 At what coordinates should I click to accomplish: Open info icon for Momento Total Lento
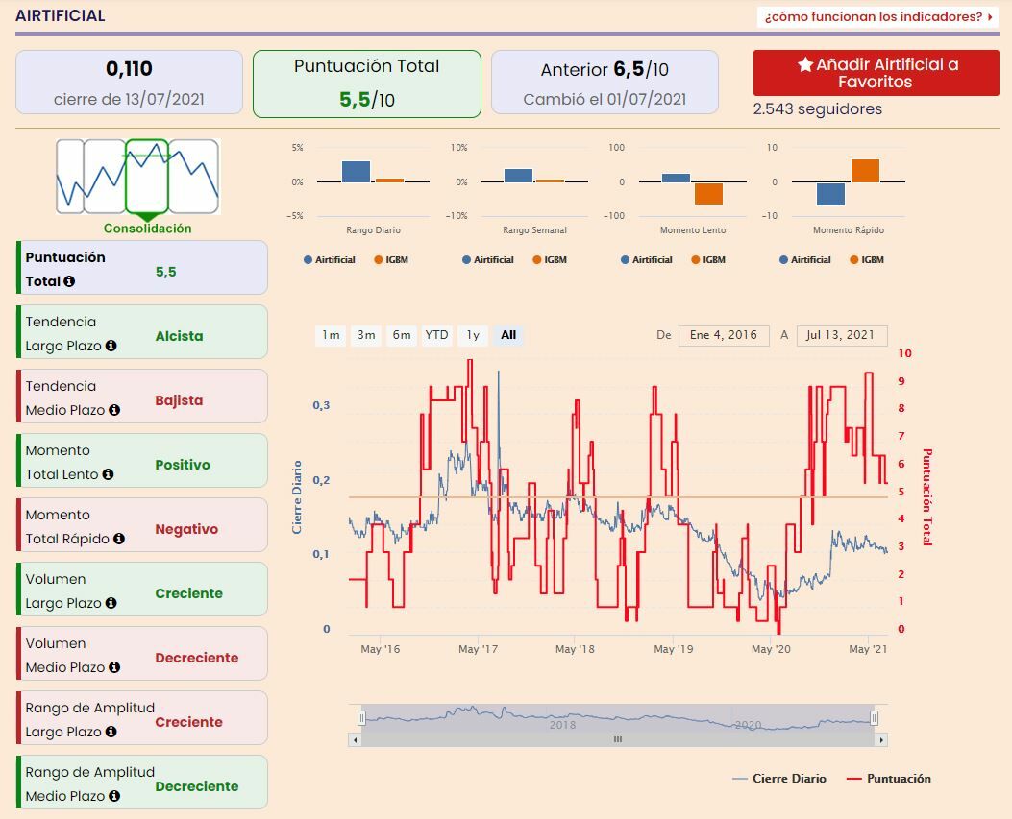(x=108, y=474)
